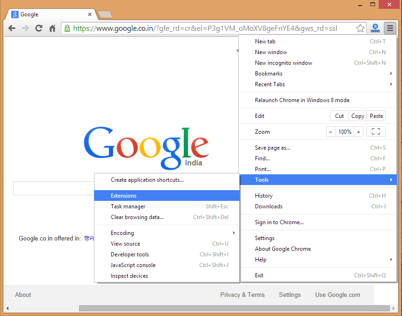Maximize the Chrome window
This screenshot has width=402, height=316.
373,4
